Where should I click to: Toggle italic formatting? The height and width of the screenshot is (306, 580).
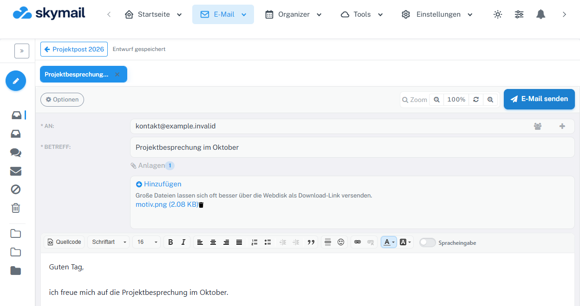[183, 242]
